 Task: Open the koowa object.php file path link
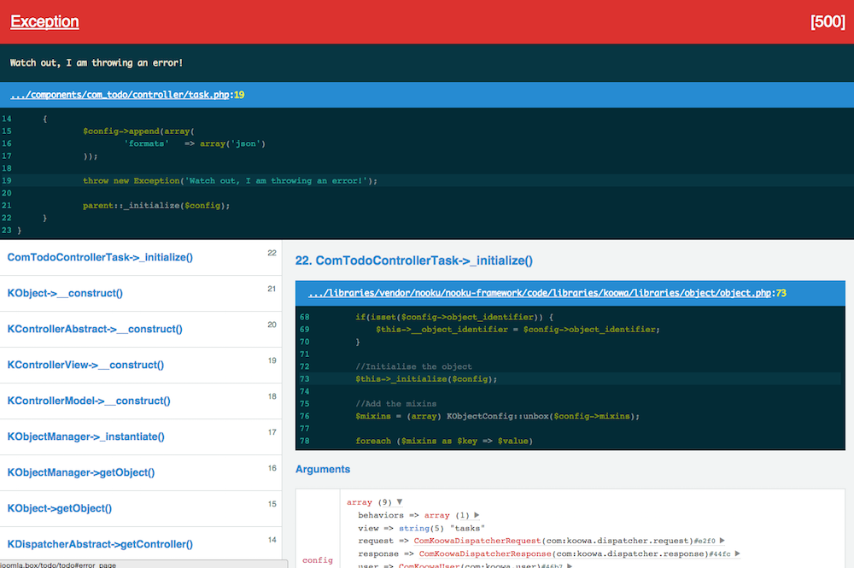tap(540, 293)
